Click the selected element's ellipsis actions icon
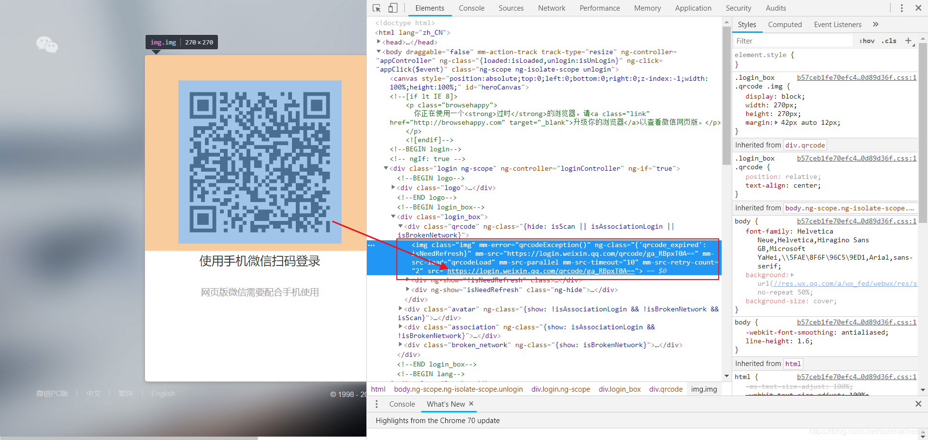 coord(371,245)
